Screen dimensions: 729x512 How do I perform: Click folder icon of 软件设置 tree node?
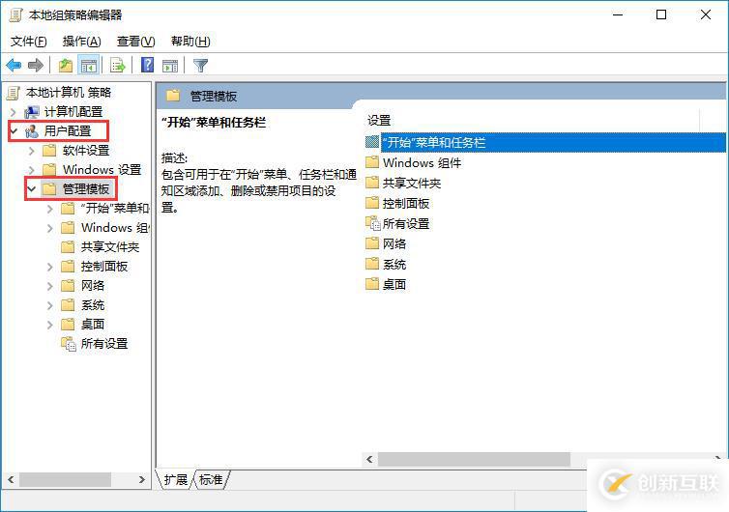49,151
